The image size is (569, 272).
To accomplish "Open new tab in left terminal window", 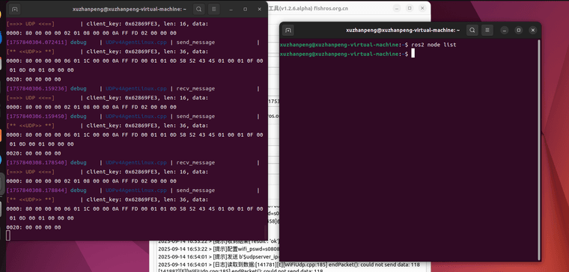I will 14,9.
